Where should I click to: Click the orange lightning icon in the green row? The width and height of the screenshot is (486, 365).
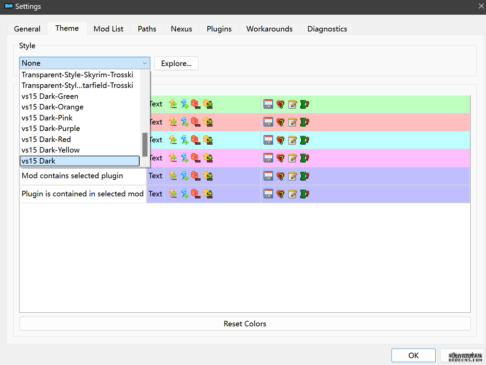tap(173, 104)
